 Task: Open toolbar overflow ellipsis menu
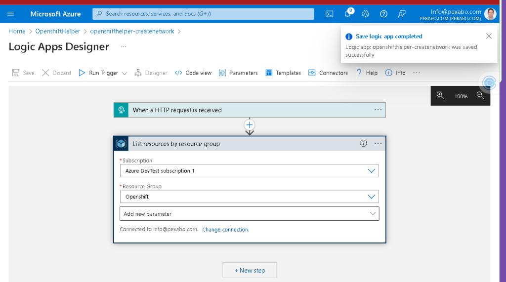point(417,73)
